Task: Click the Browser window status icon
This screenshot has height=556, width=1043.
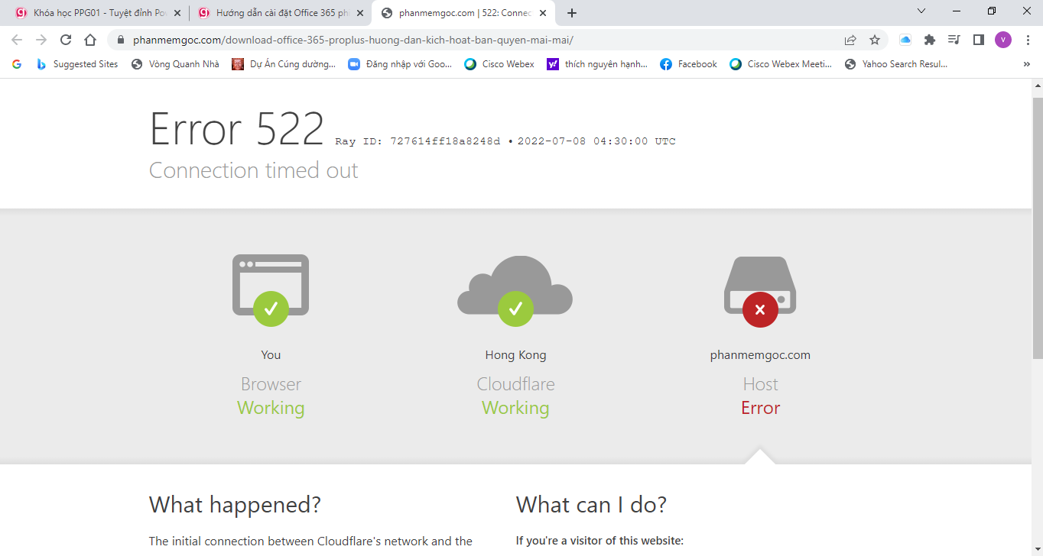Action: tap(271, 290)
